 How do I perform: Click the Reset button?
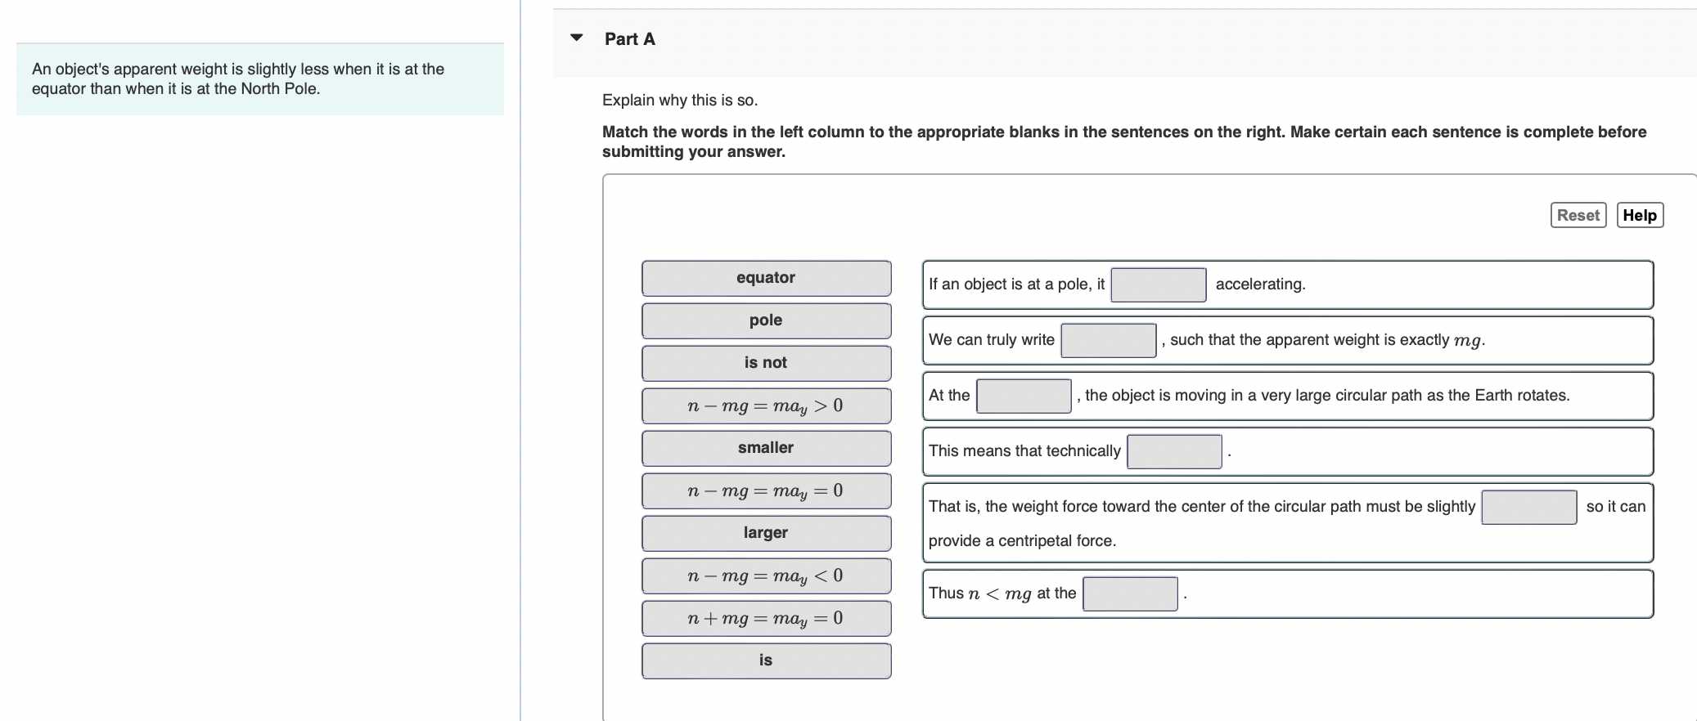1578,215
